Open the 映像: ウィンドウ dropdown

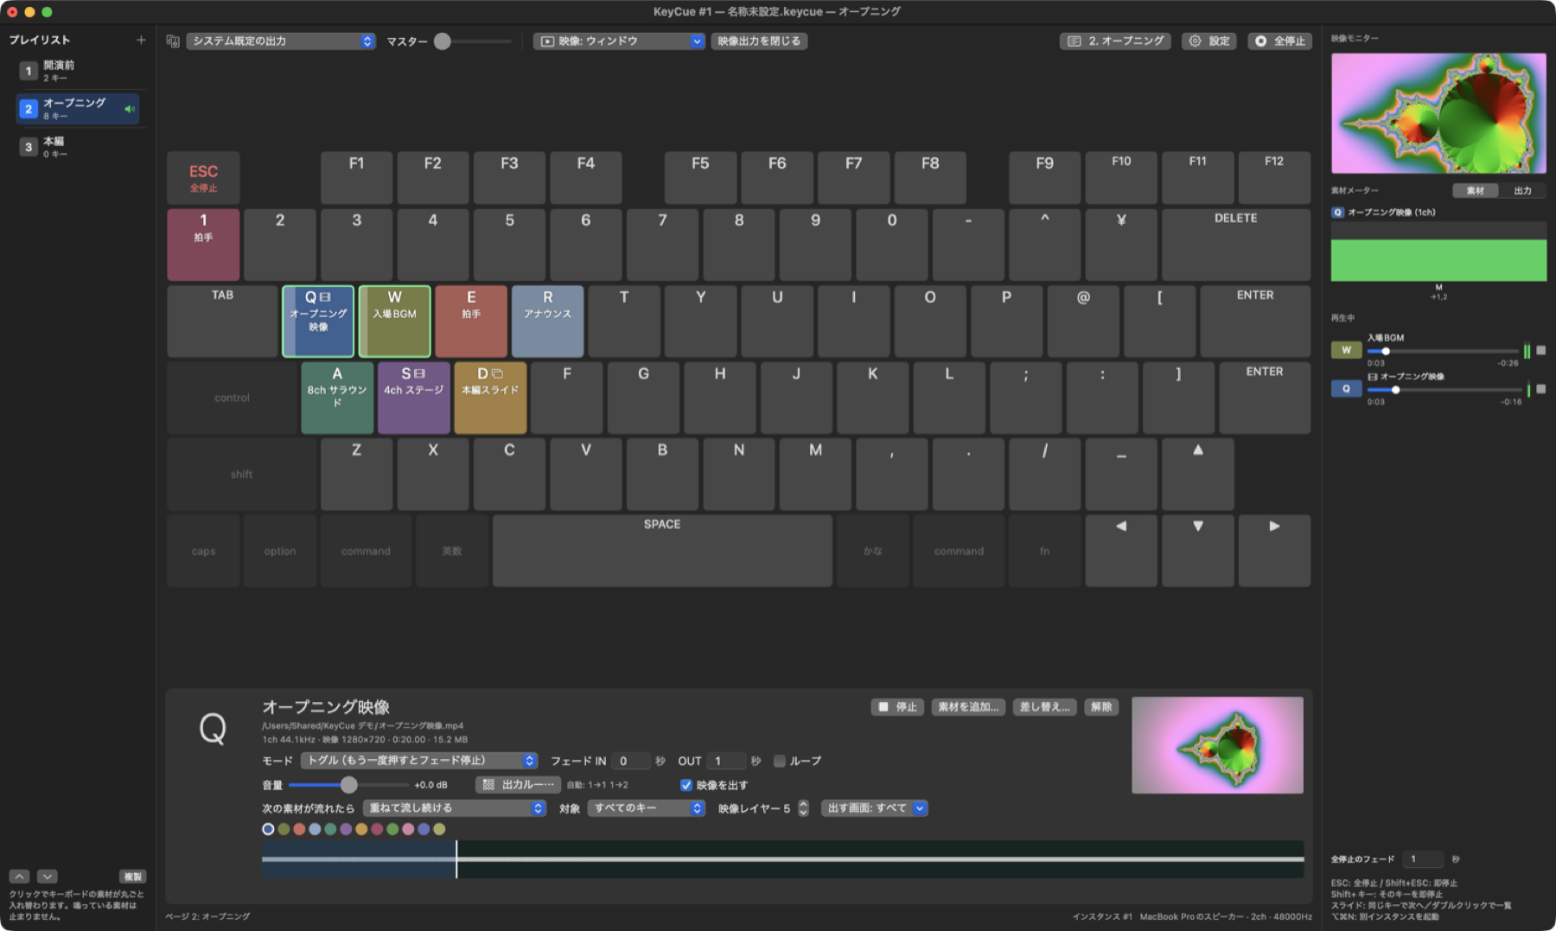click(619, 41)
